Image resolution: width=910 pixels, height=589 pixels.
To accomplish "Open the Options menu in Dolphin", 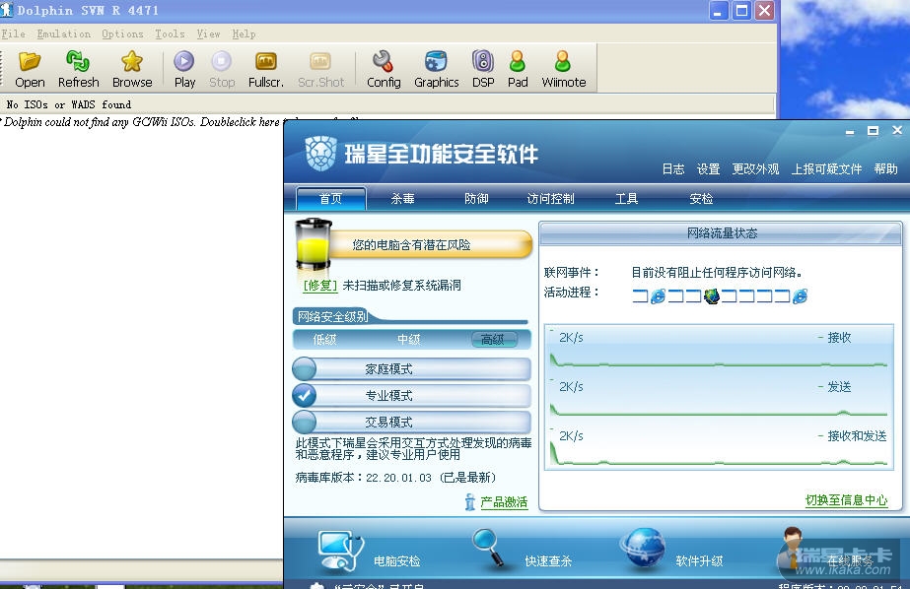I will [122, 33].
